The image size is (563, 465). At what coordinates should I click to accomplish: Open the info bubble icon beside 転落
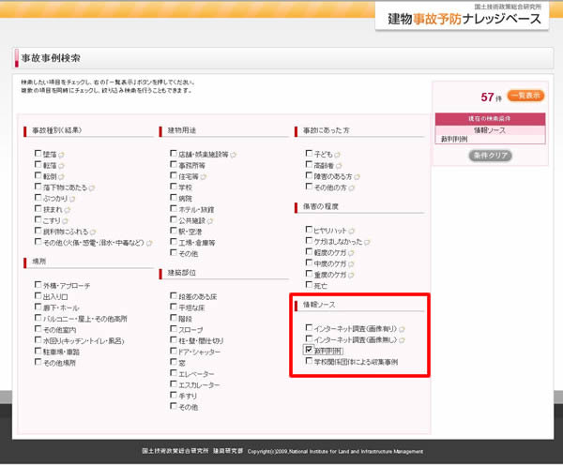coord(61,166)
